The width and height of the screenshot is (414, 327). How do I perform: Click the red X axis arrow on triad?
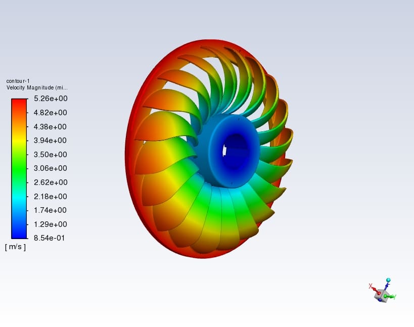(374, 289)
